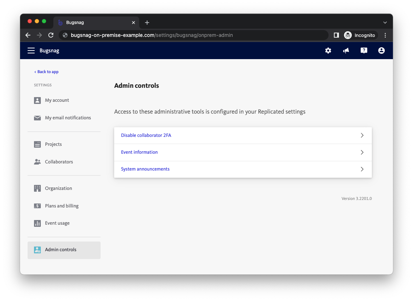Click the Bugsnag header title
The width and height of the screenshot is (413, 301).
(49, 51)
